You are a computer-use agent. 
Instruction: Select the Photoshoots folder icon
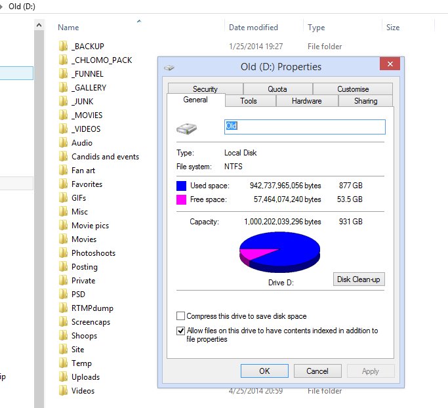pos(63,253)
